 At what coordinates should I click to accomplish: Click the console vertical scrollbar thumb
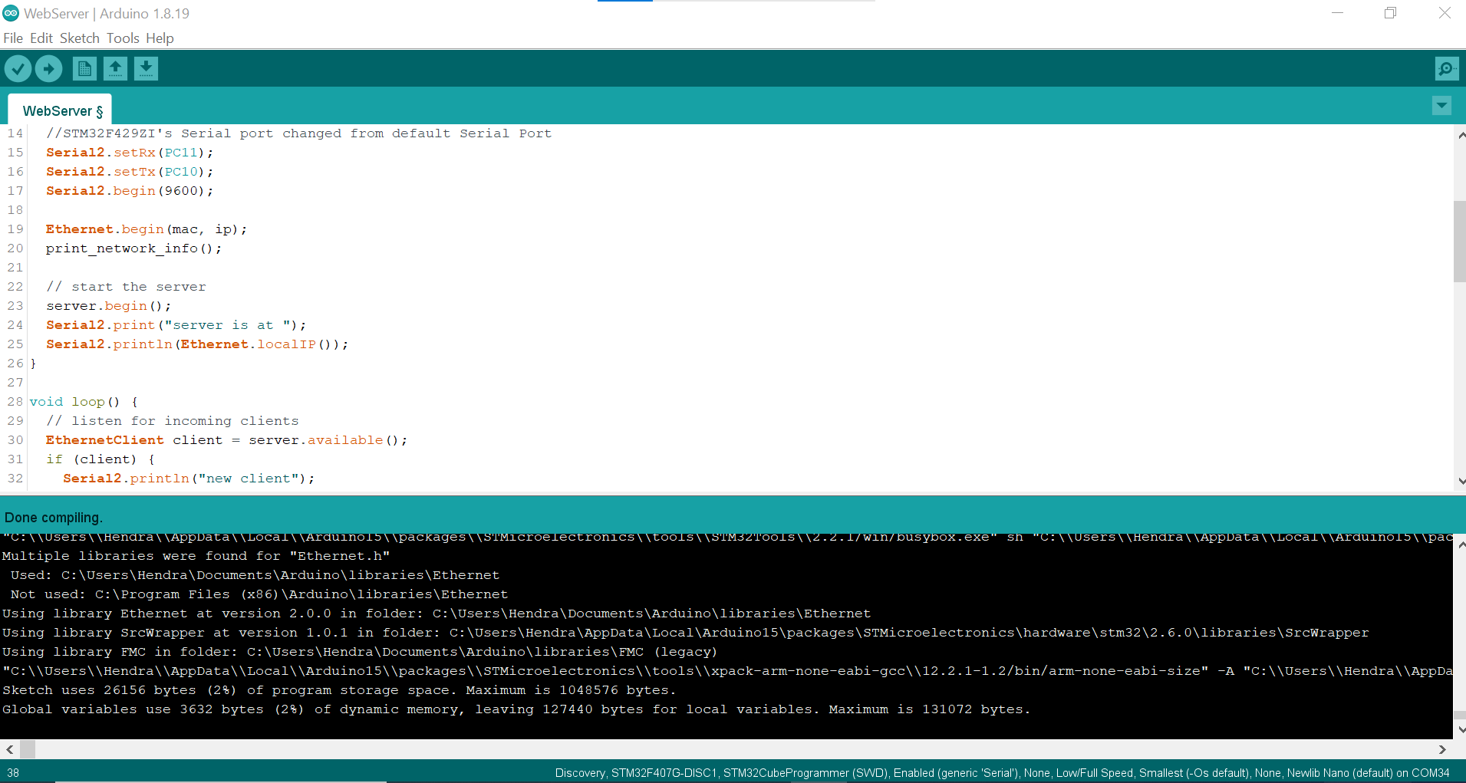1460,716
